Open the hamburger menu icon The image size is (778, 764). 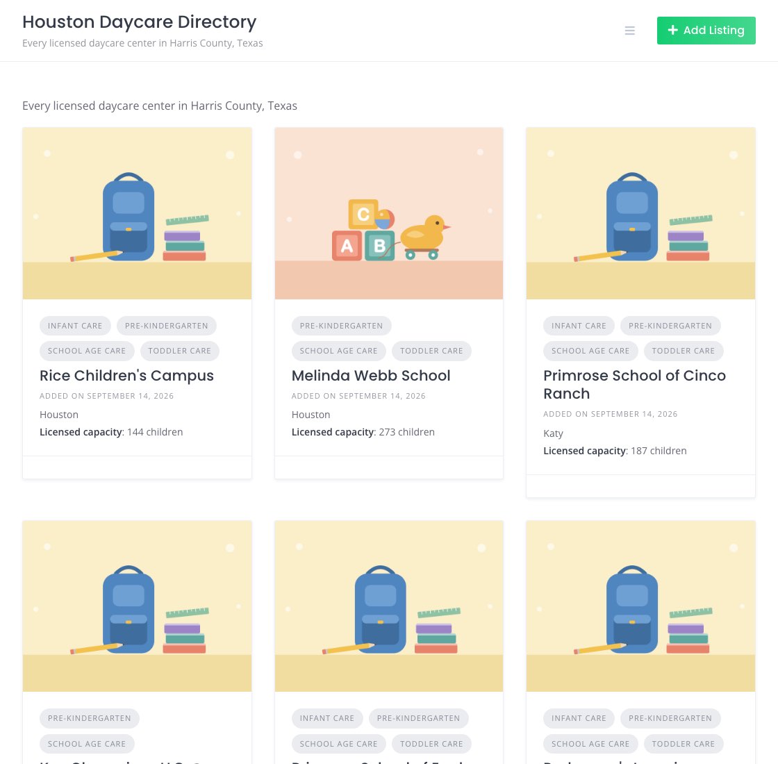629,31
